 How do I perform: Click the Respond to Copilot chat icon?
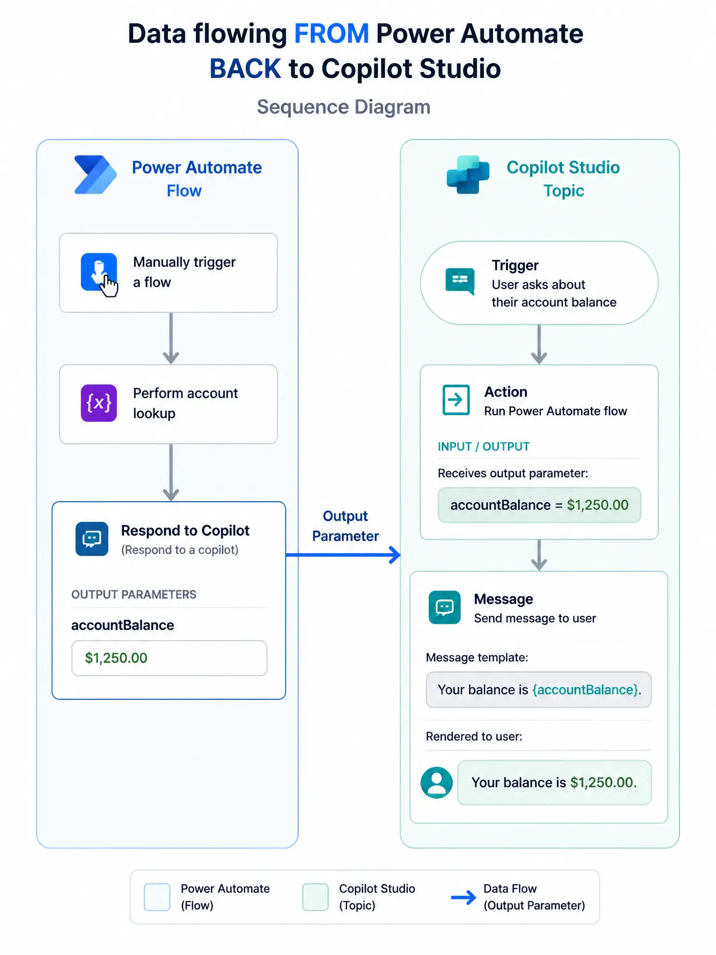(92, 539)
